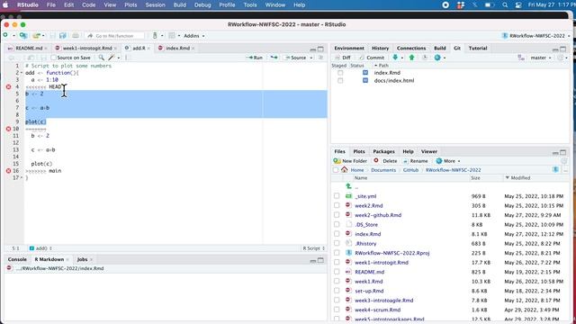Check the week2.Rmd file checkbox

coord(337,205)
